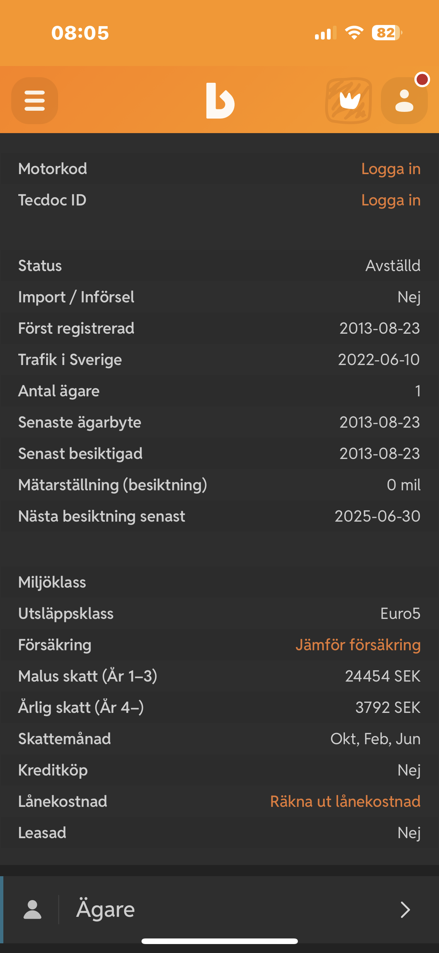Tap the Status row showing Avställd
The image size is (439, 953).
point(219,266)
